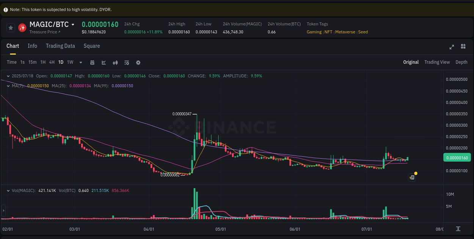The width and height of the screenshot is (474, 239).
Task: Click the MA(99) indicator value
Action: (x=122, y=86)
